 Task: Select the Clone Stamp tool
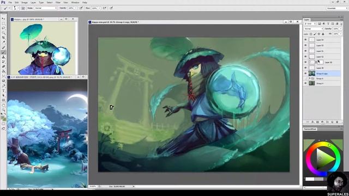point(3,57)
